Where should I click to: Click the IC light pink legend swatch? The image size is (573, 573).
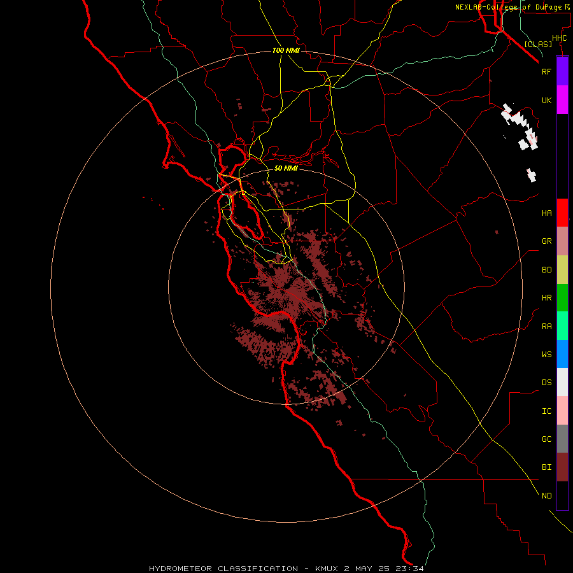(562, 411)
